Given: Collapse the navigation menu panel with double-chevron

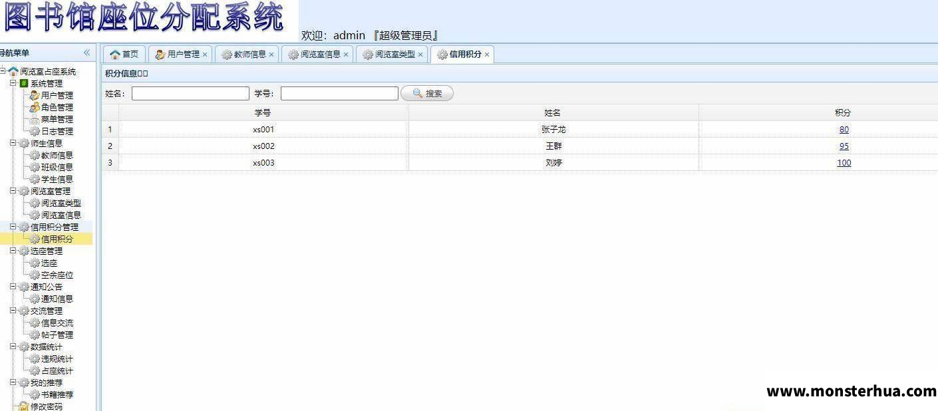Looking at the screenshot, I should point(86,53).
